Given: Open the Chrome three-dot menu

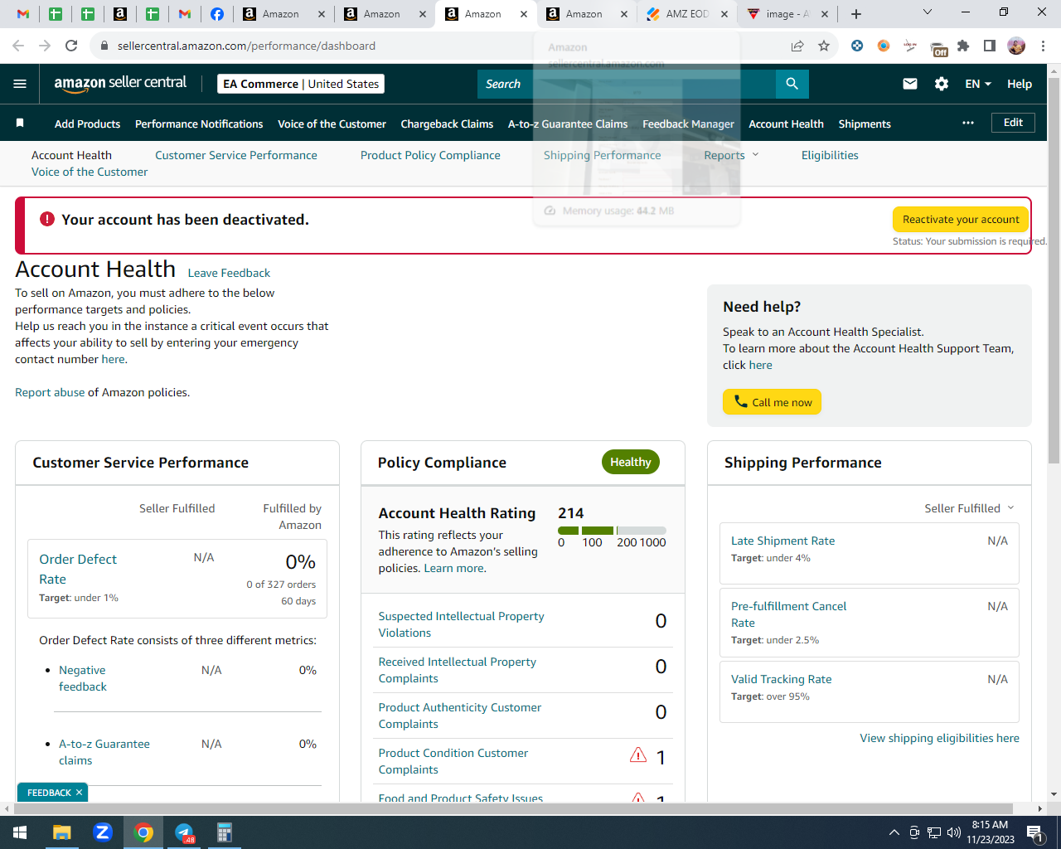Looking at the screenshot, I should 1044,46.
